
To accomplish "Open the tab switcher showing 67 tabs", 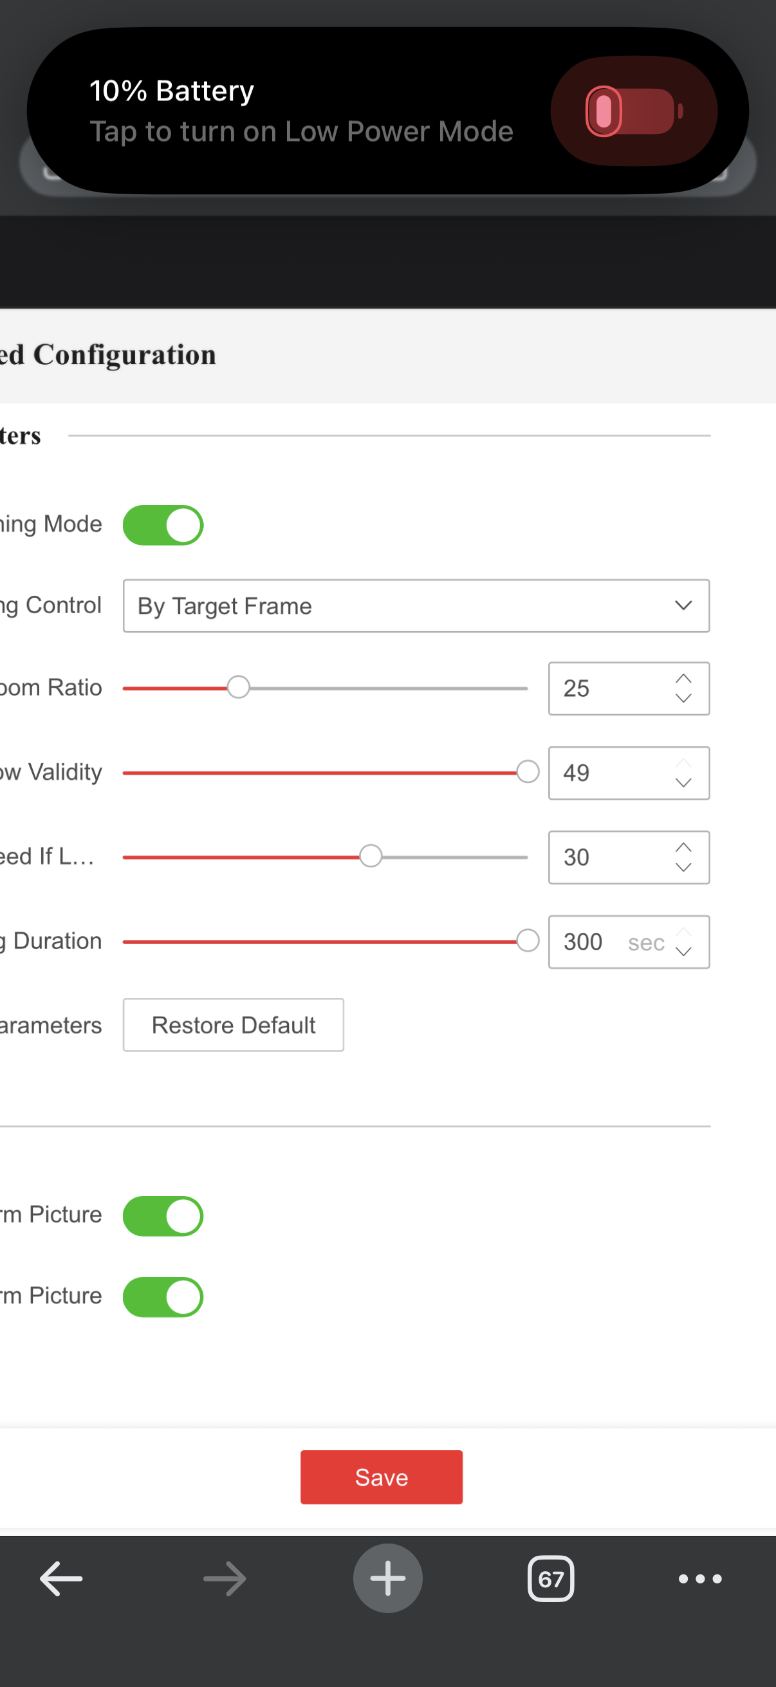I will click(x=551, y=1579).
